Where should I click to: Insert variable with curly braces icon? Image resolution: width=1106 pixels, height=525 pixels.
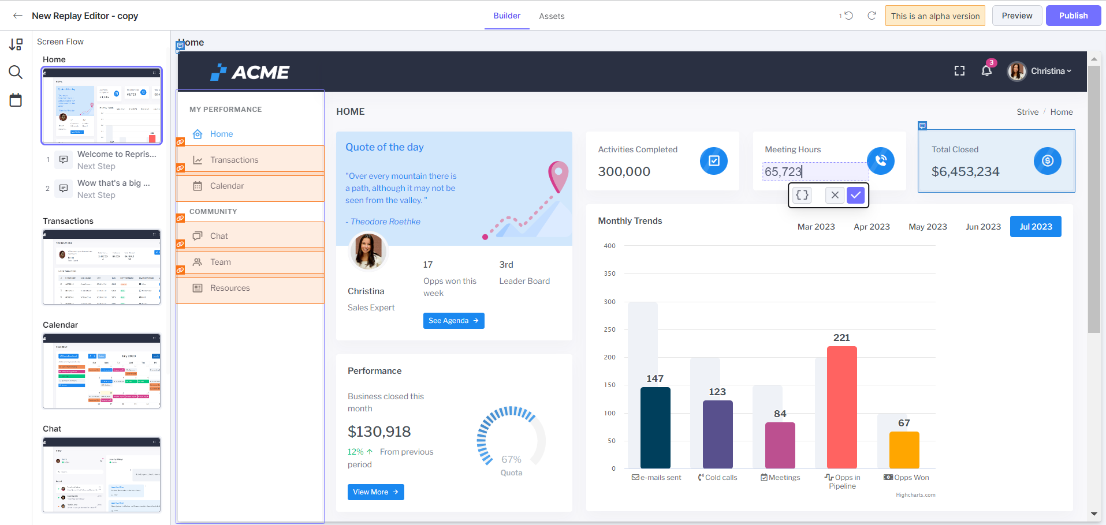point(802,195)
